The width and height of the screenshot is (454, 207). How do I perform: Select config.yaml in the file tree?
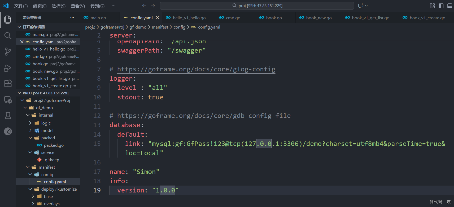tap(48, 182)
